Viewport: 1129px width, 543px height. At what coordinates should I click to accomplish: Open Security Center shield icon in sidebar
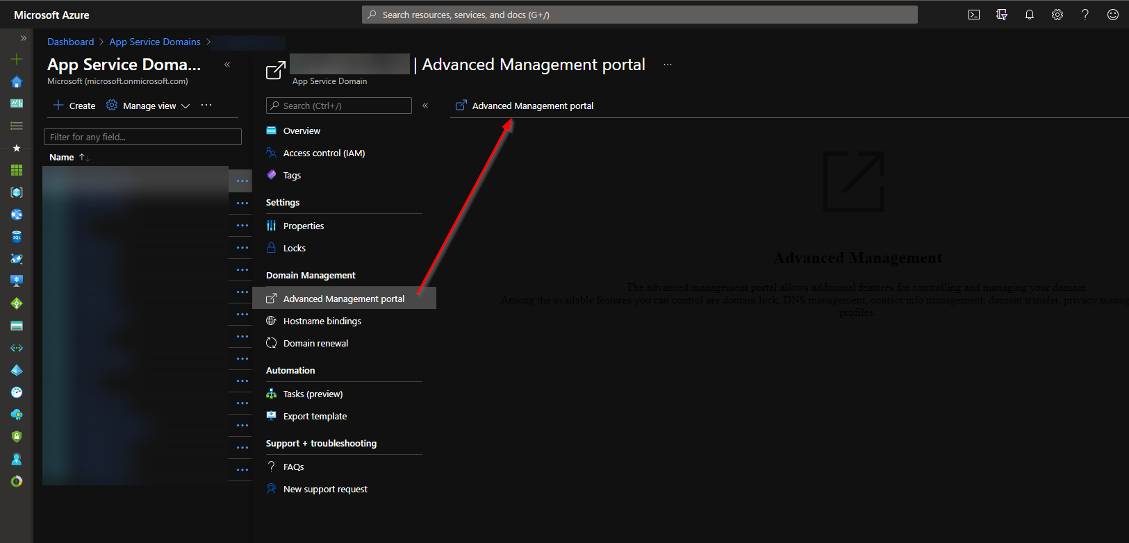tap(17, 437)
